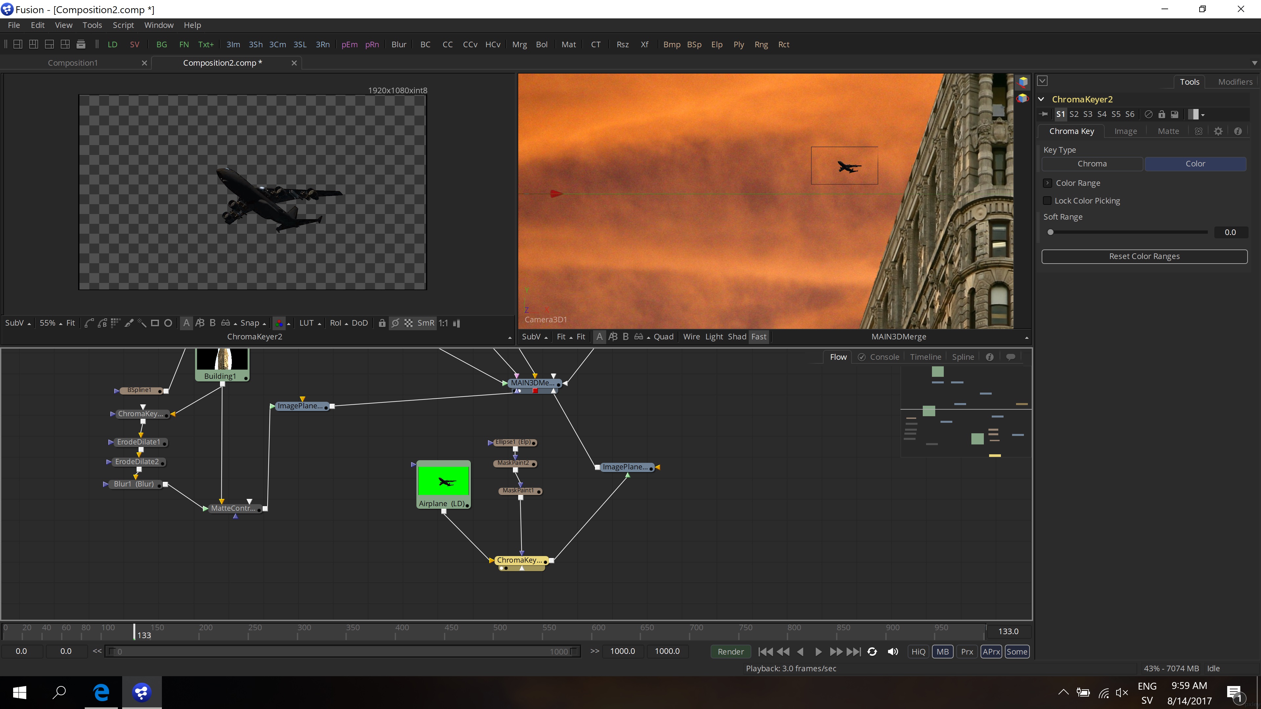Open the Radioactive atom tab icon
The image size is (1261, 709).
tap(1198, 131)
